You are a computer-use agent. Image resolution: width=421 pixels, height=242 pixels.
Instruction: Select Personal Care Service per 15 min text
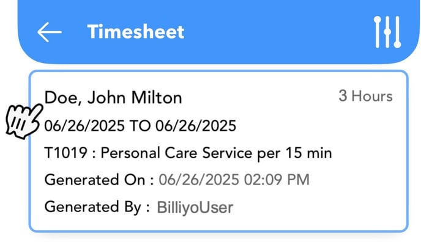(216, 153)
